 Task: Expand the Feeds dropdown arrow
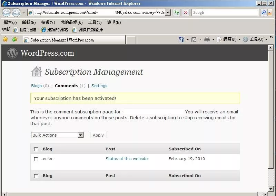[x=200, y=39]
